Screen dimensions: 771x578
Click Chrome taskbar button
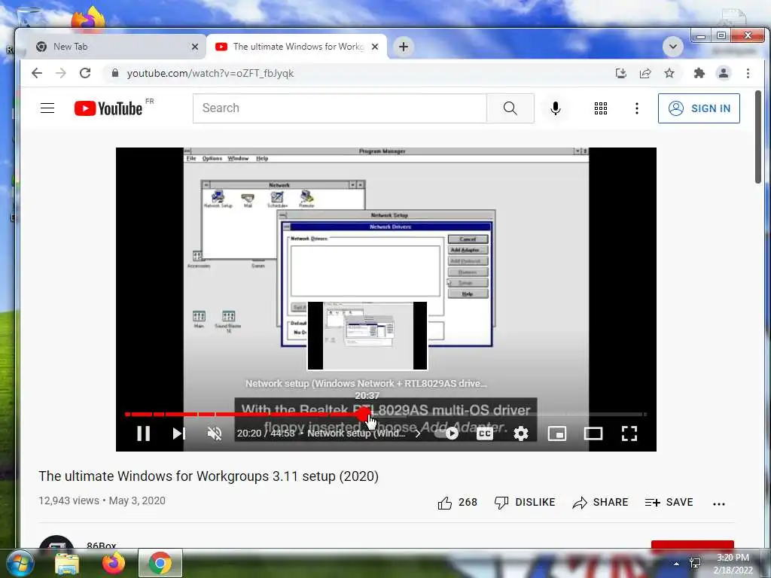pyautogui.click(x=160, y=563)
